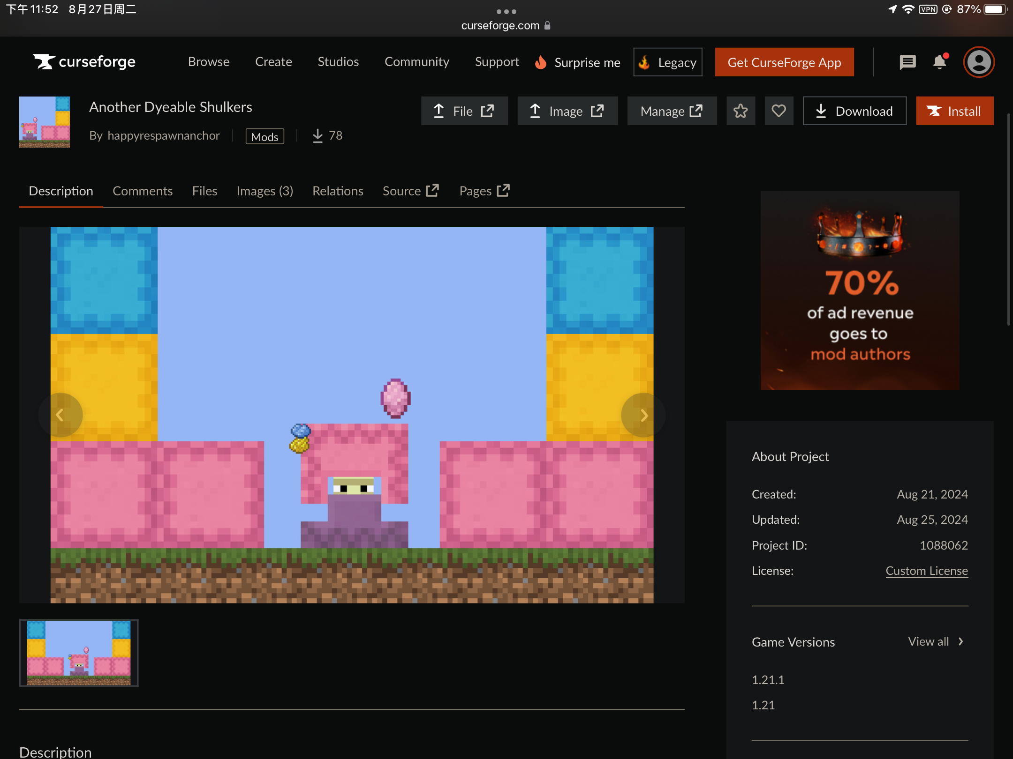1013x759 pixels.
Task: Open the messages chat icon
Action: click(x=907, y=62)
